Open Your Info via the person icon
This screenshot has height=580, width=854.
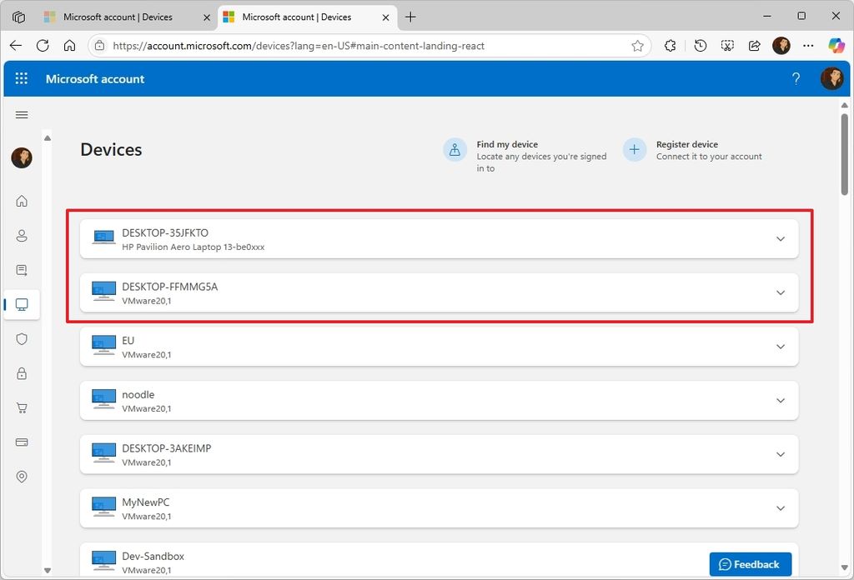(x=22, y=235)
